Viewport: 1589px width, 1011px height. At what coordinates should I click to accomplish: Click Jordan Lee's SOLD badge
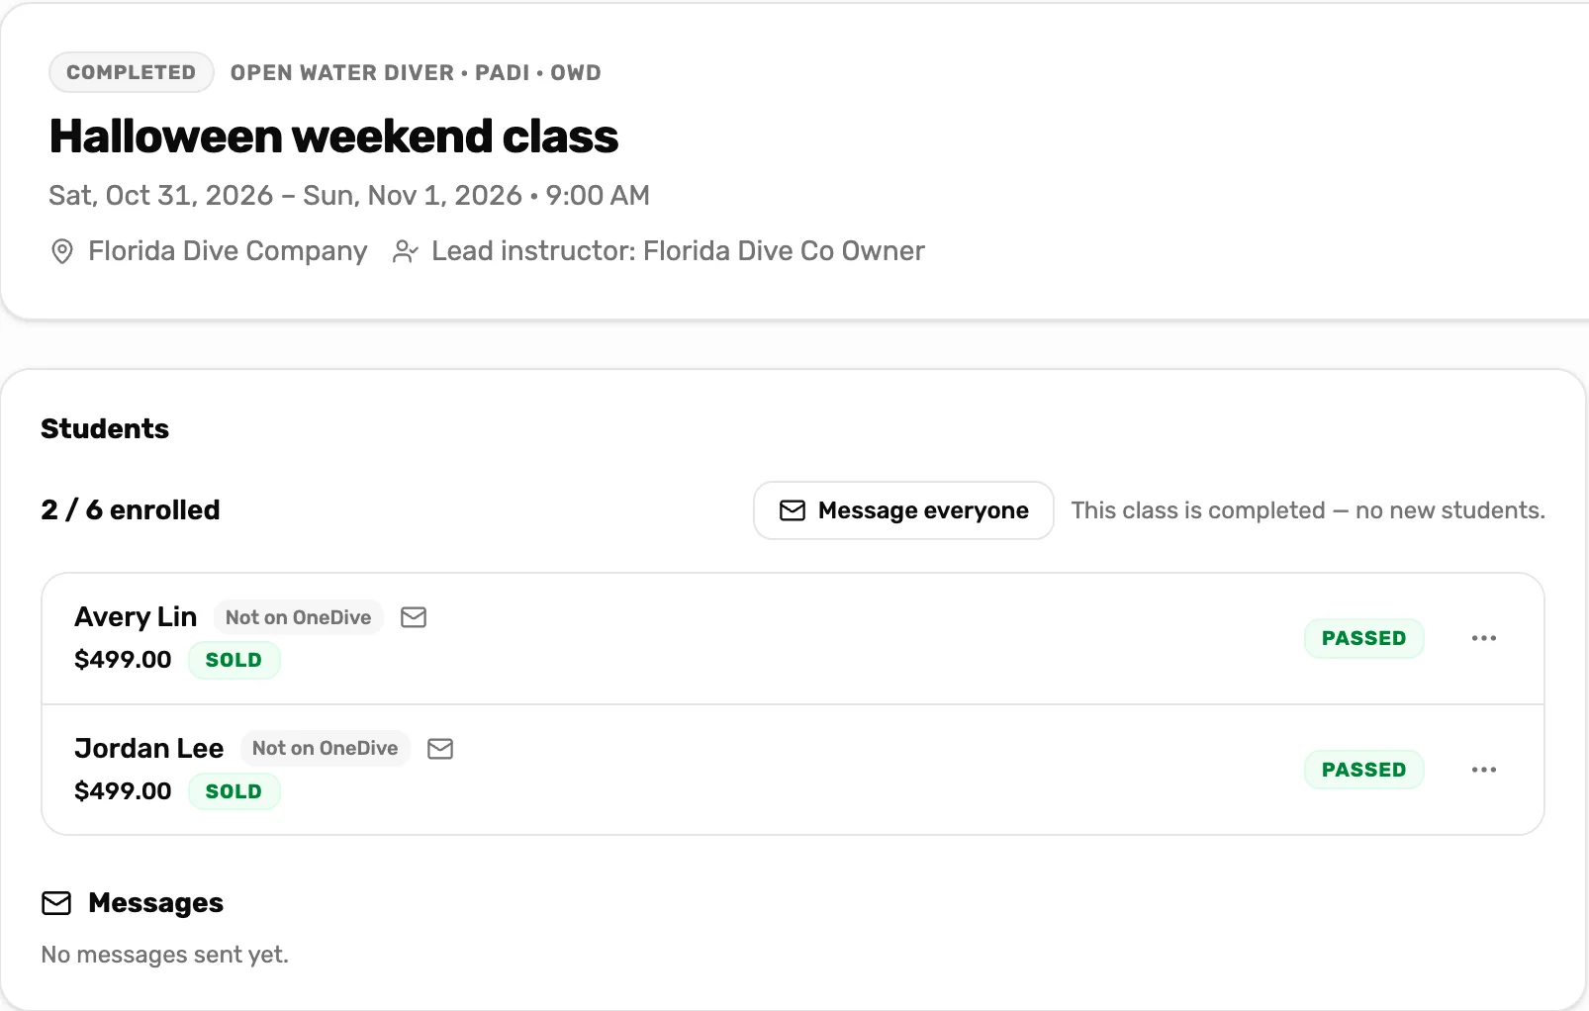tap(234, 791)
